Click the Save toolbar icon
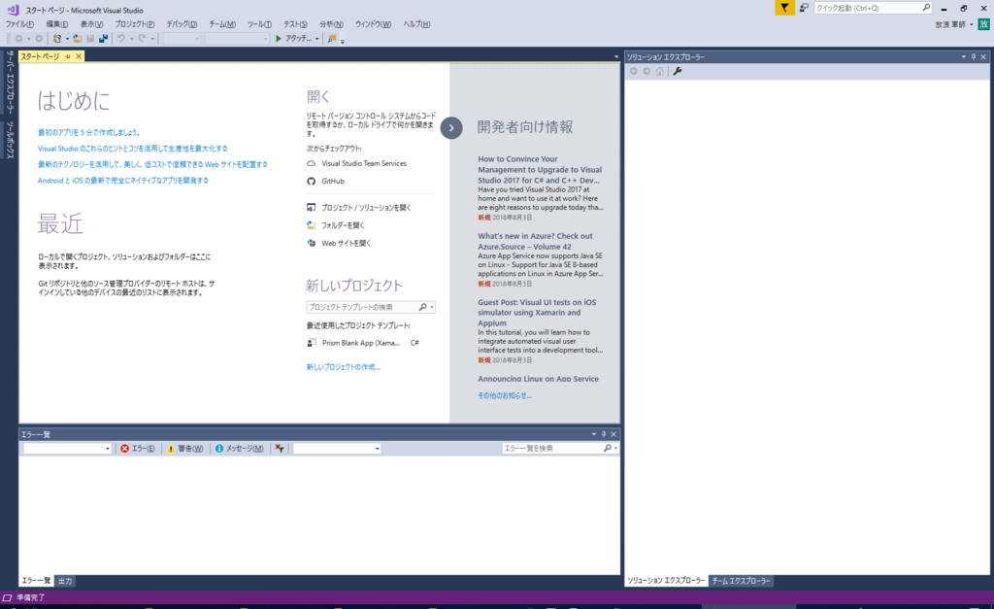994x609 pixels. (90, 39)
